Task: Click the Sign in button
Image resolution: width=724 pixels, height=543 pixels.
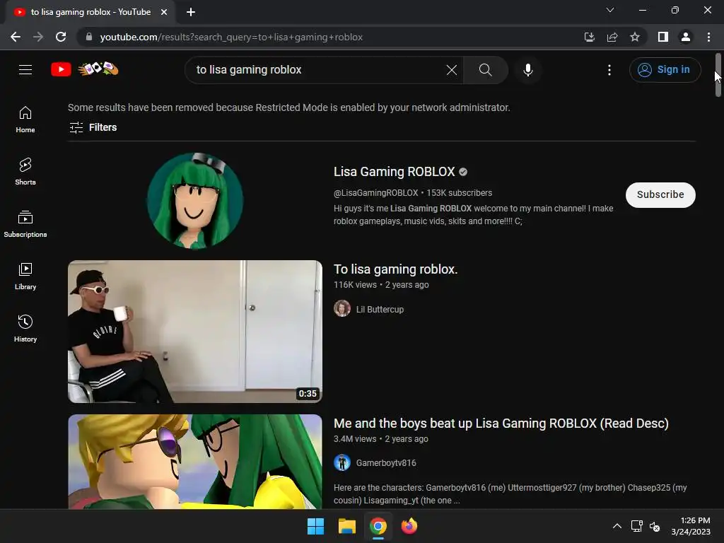Action: click(x=665, y=70)
